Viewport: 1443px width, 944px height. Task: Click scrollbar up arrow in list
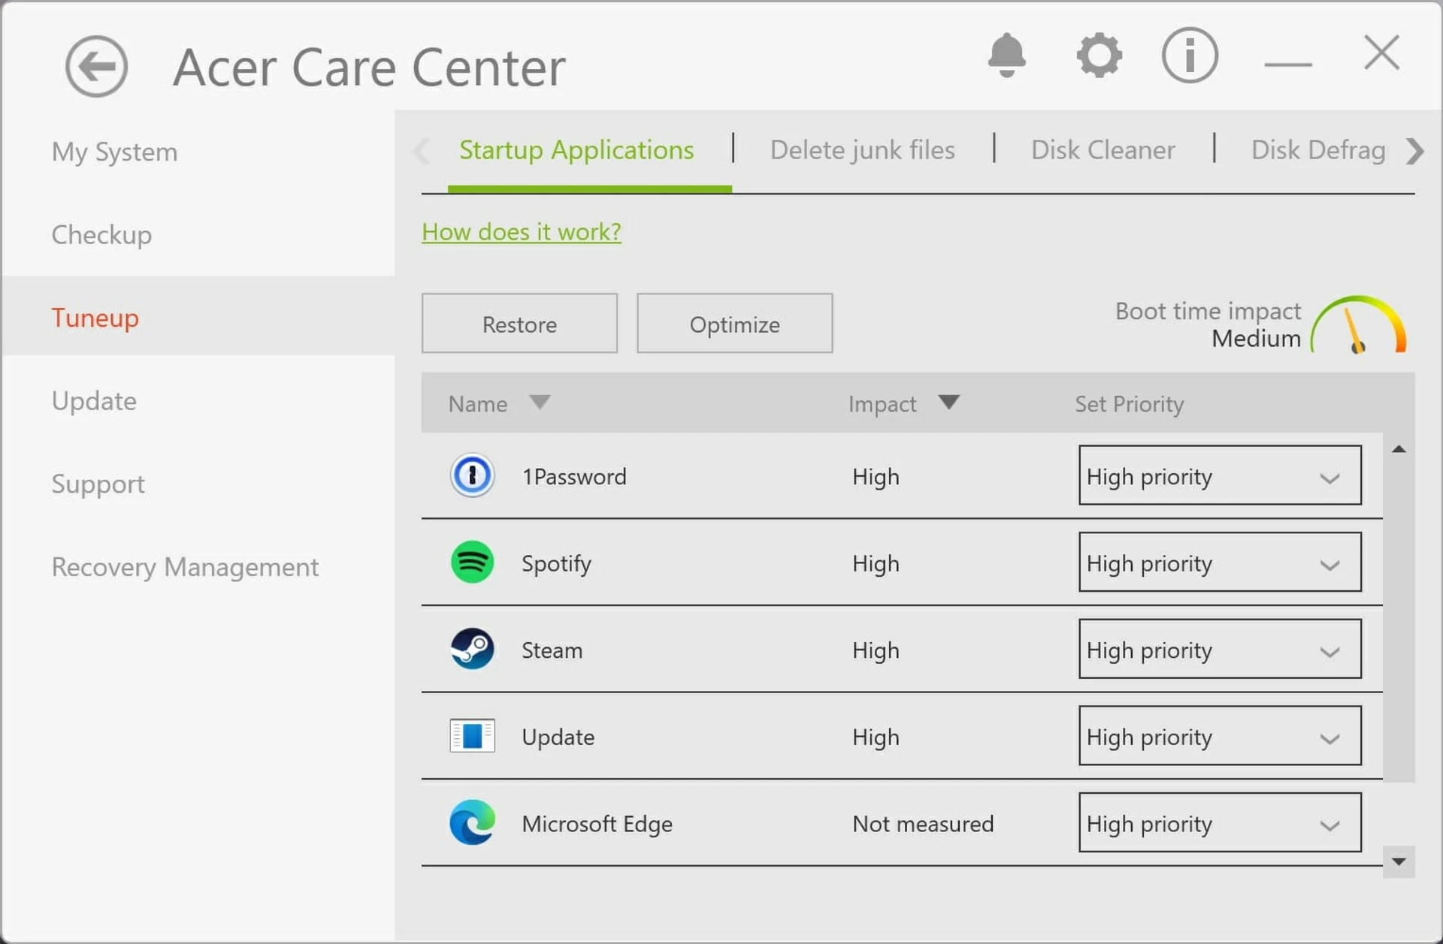[x=1399, y=449]
